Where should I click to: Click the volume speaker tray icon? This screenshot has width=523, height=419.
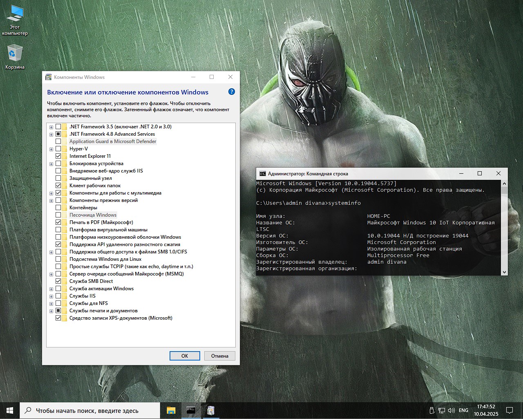451,410
